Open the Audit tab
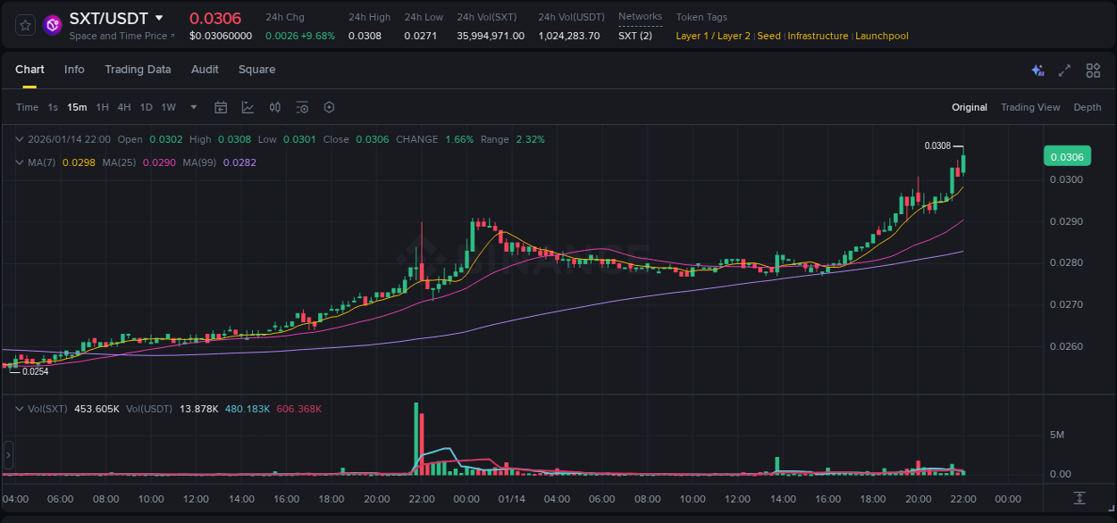 [x=205, y=70]
